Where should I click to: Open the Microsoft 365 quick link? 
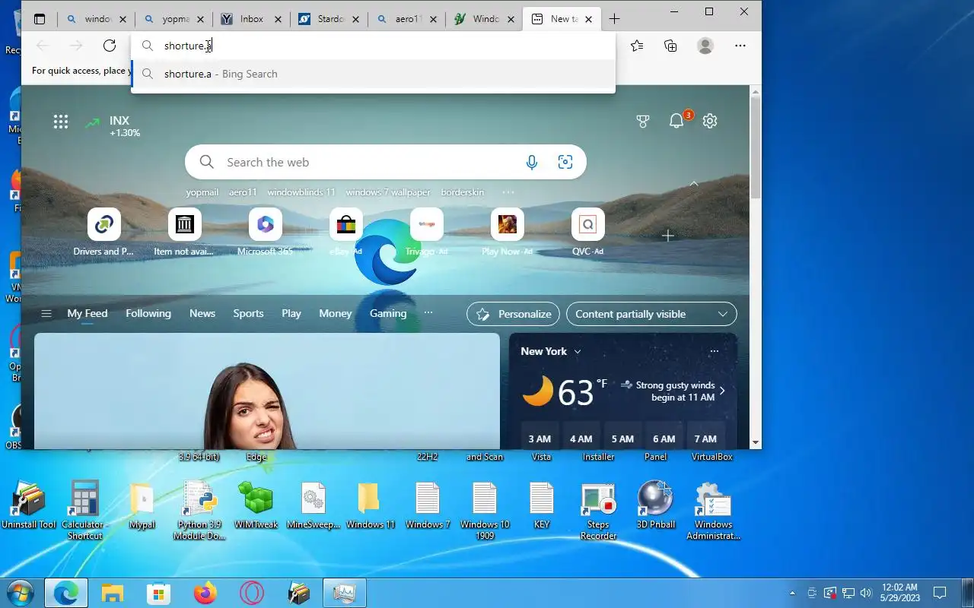coord(265,233)
